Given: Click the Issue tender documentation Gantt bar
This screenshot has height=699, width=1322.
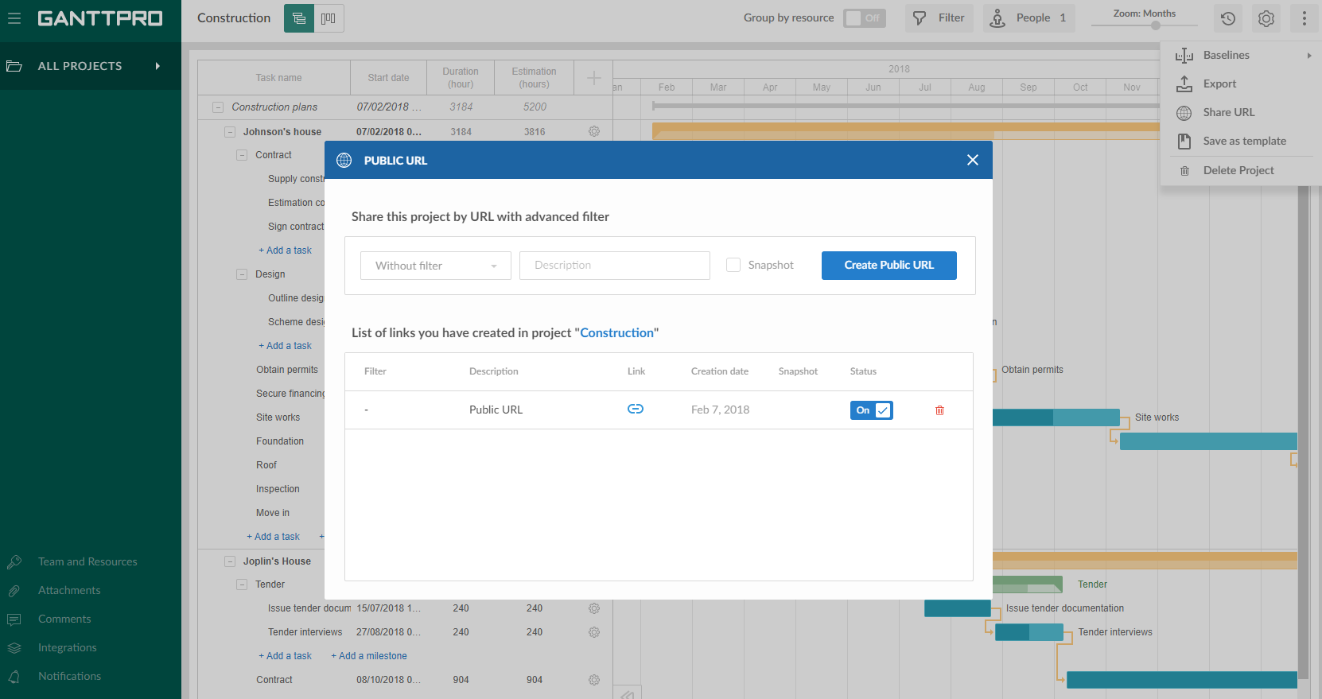Looking at the screenshot, I should [958, 608].
